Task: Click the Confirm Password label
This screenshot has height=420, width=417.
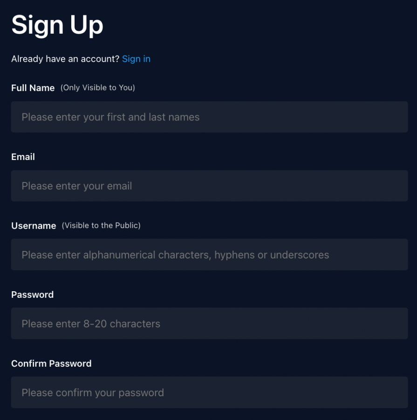Action: point(51,364)
